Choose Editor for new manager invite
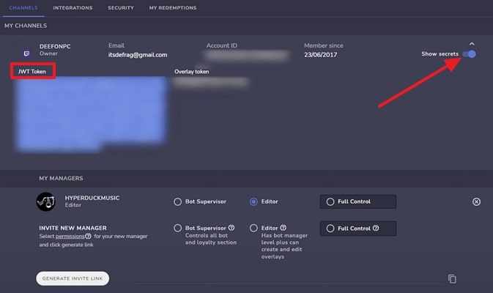The image size is (493, 293). [x=253, y=228]
